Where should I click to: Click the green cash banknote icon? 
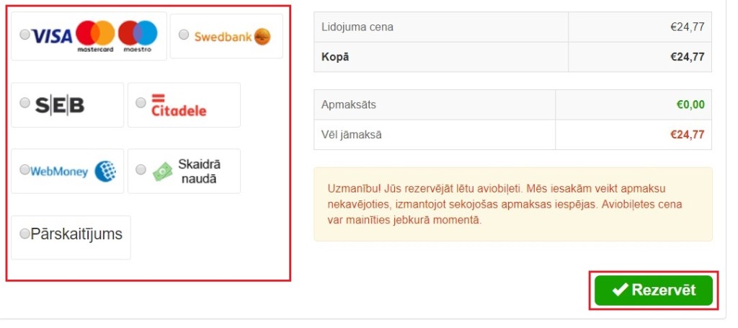pyautogui.click(x=163, y=171)
